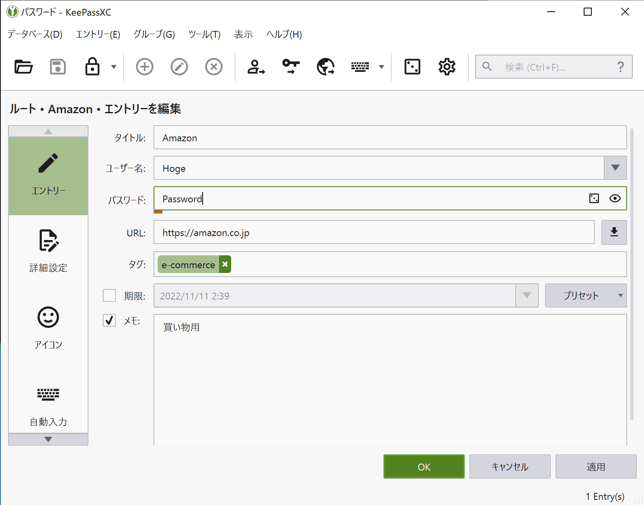
Task: Generate password with dice icon in password field
Action: point(594,198)
